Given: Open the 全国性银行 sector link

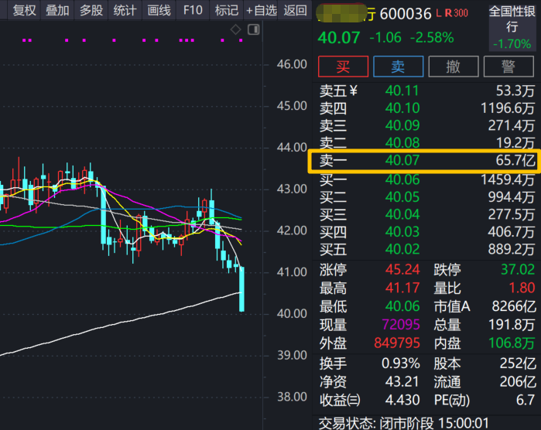Looking at the screenshot, I should (512, 19).
